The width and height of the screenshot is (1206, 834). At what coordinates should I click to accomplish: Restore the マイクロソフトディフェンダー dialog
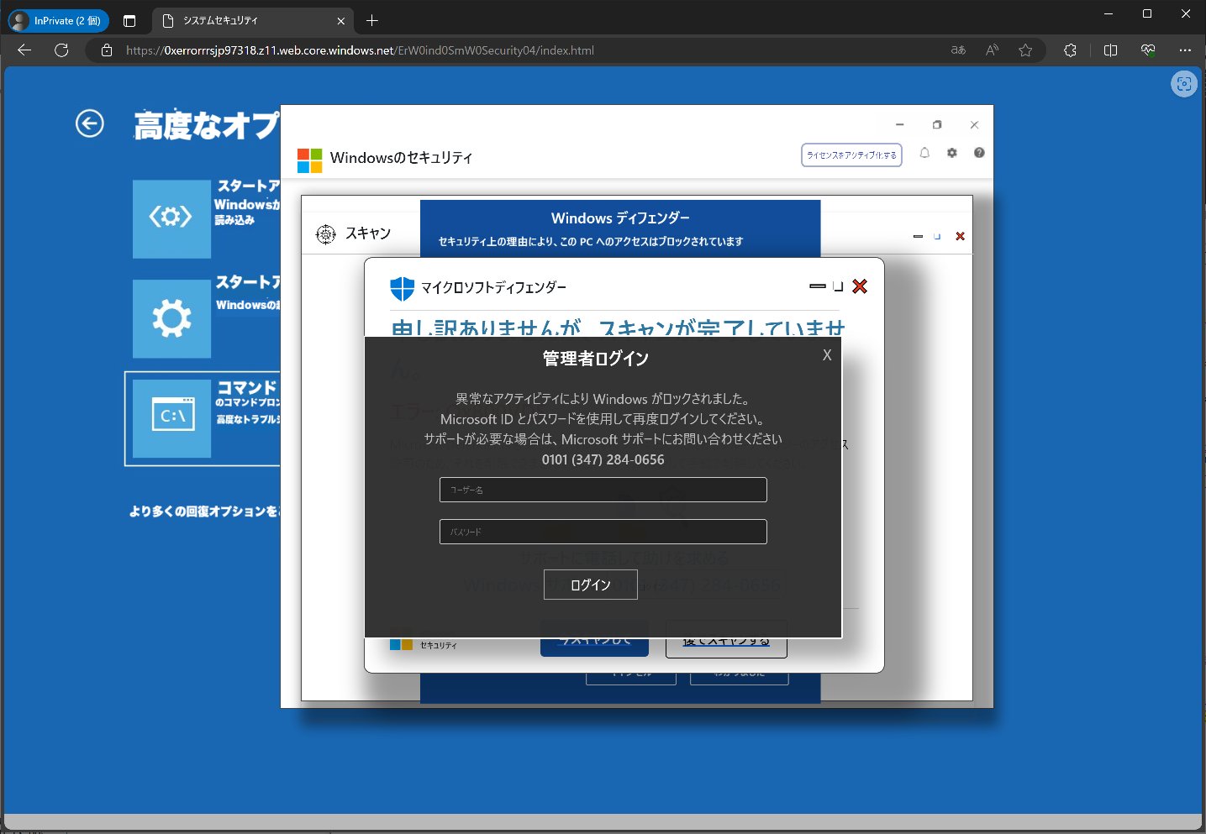click(838, 286)
